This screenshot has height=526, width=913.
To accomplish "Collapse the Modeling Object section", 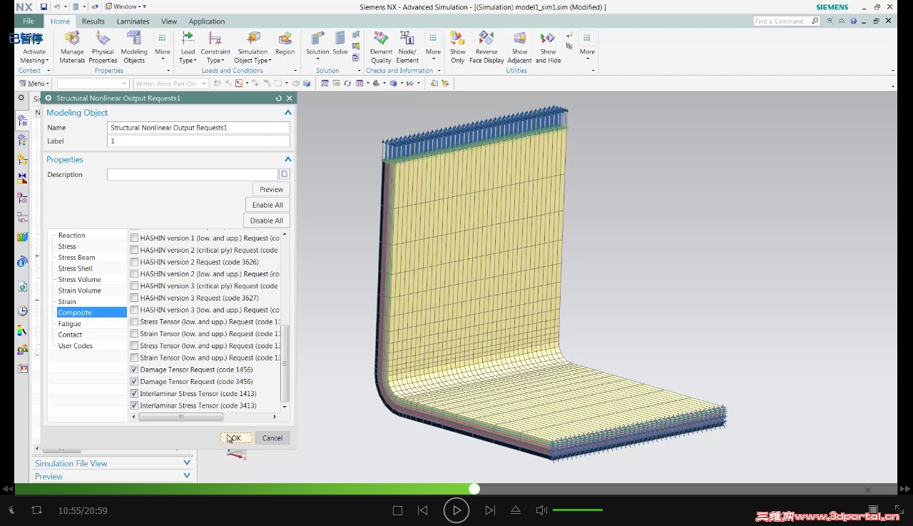I will point(288,113).
